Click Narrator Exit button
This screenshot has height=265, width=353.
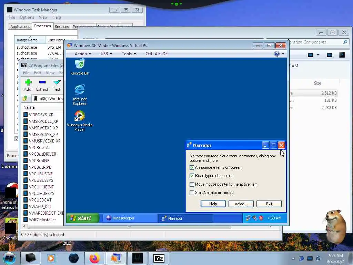[x=269, y=204]
